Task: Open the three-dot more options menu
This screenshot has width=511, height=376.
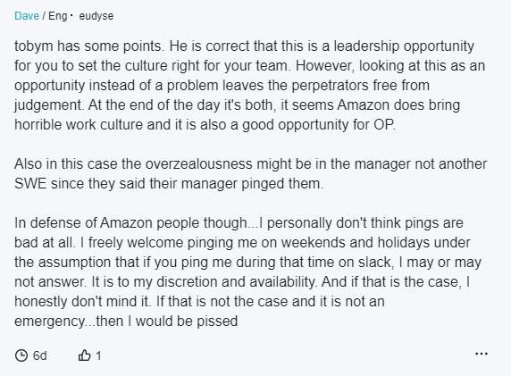Action: click(x=482, y=354)
